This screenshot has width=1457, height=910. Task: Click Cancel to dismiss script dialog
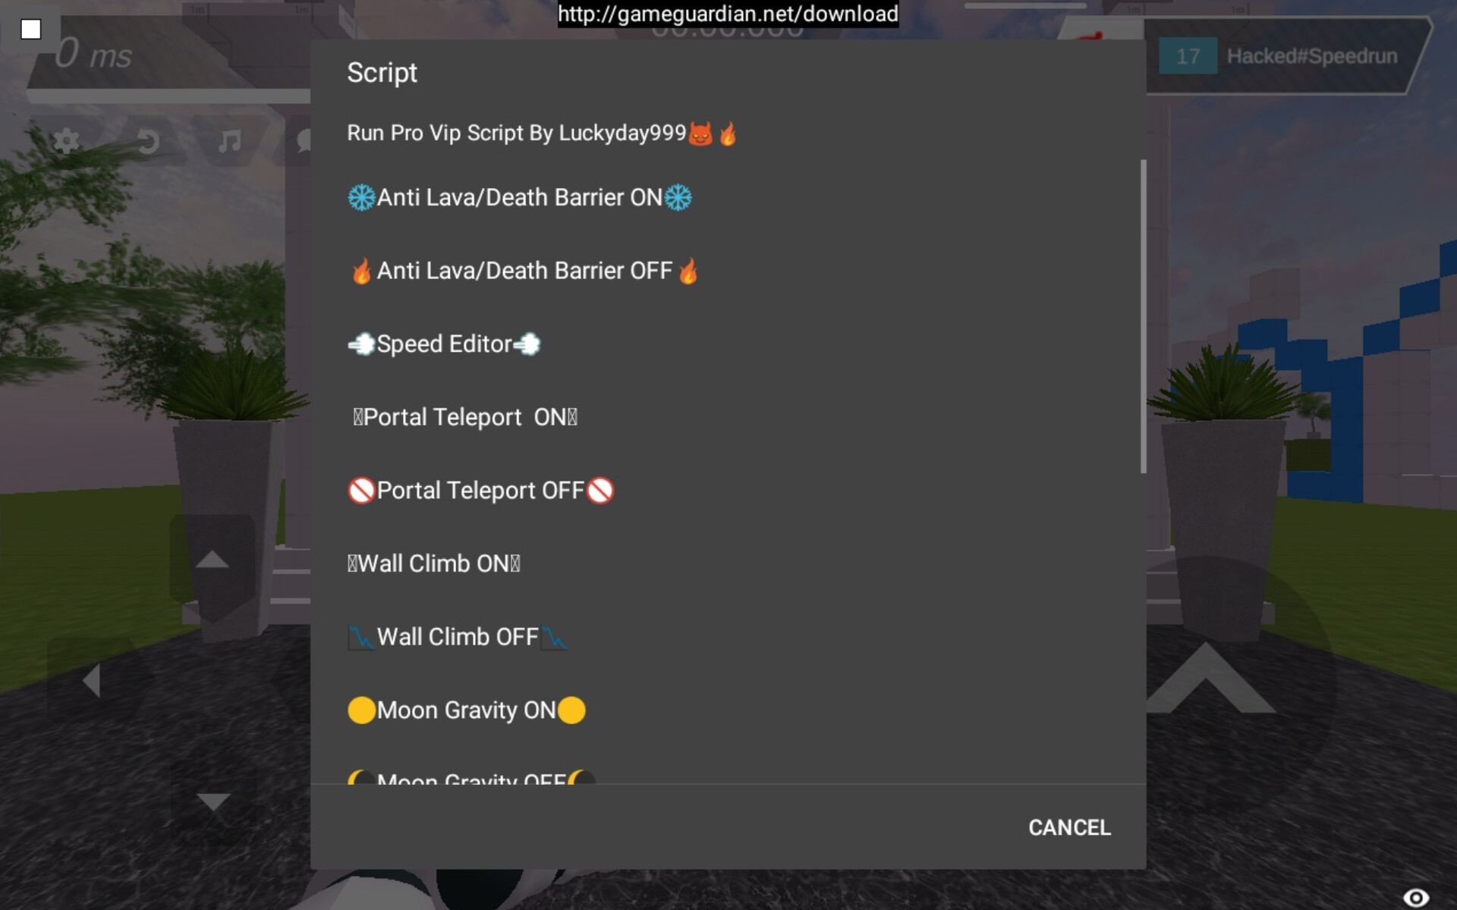pyautogui.click(x=1067, y=827)
